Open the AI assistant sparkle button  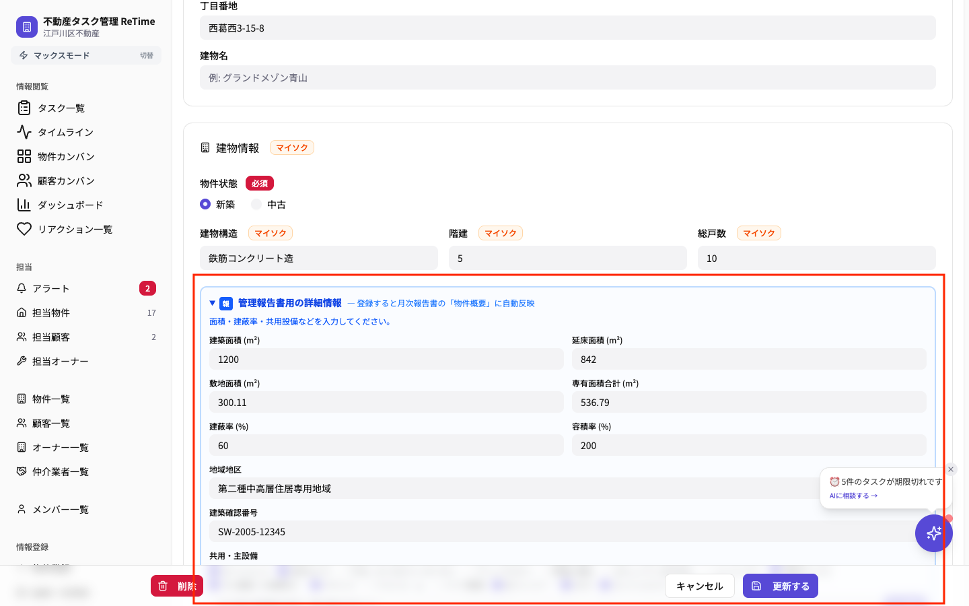(934, 533)
